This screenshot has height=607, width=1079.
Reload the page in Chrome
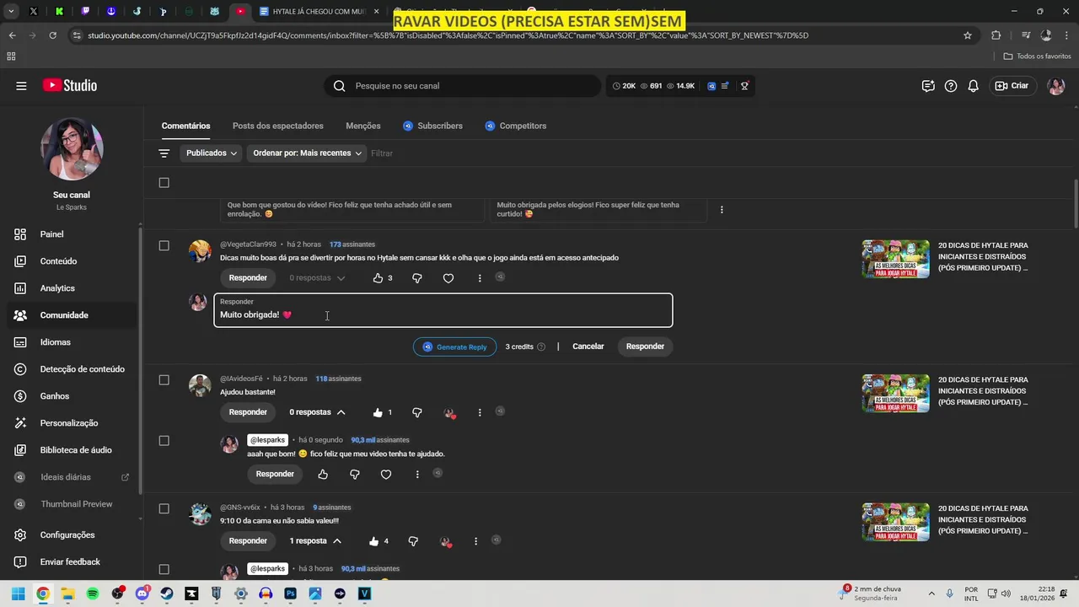[53, 35]
